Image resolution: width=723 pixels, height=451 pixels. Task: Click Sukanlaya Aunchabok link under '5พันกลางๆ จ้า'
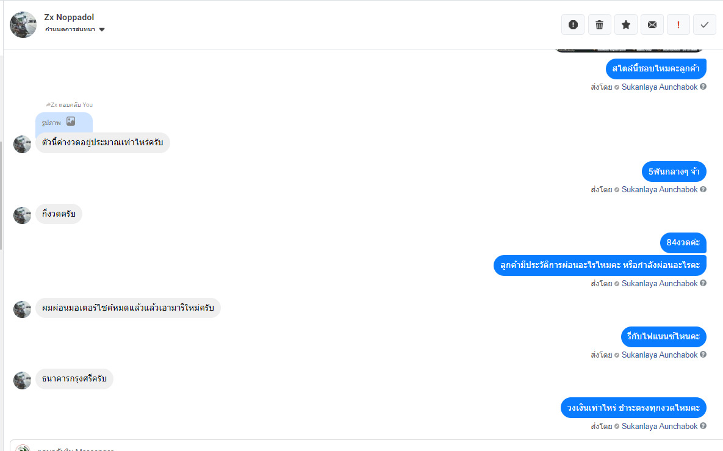659,189
